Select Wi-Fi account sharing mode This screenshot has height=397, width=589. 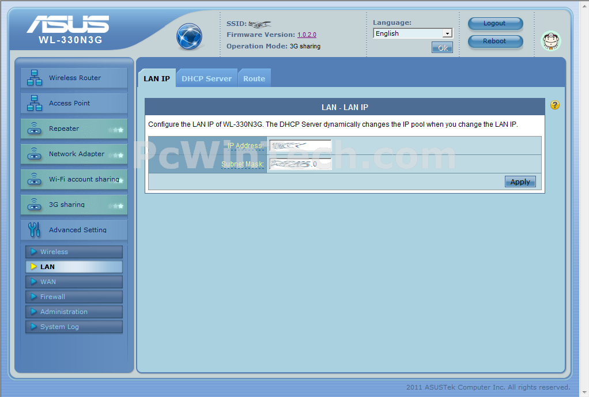pos(74,179)
